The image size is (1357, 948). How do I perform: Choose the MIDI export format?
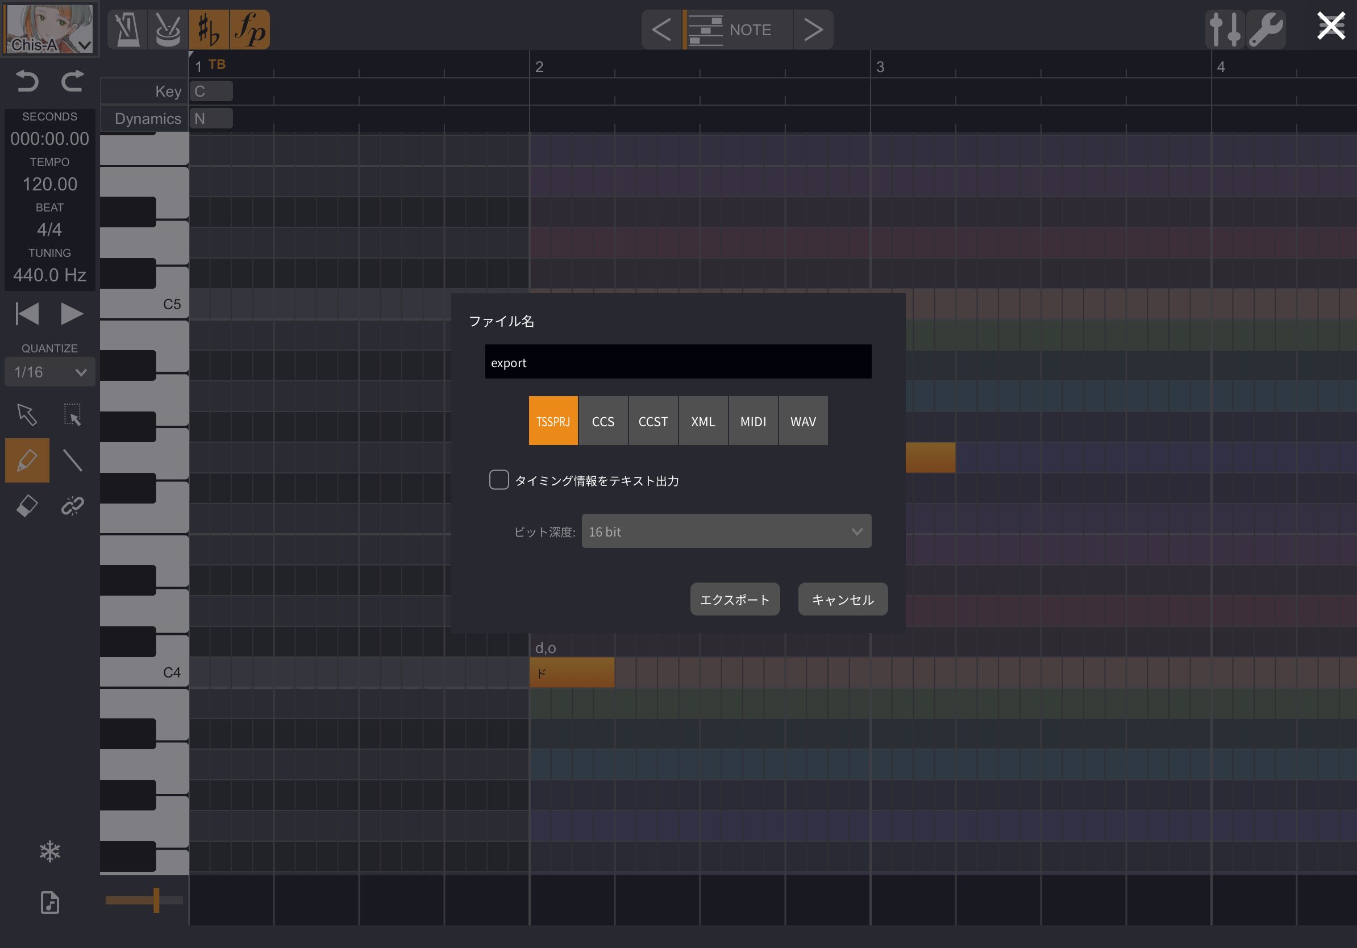click(753, 421)
